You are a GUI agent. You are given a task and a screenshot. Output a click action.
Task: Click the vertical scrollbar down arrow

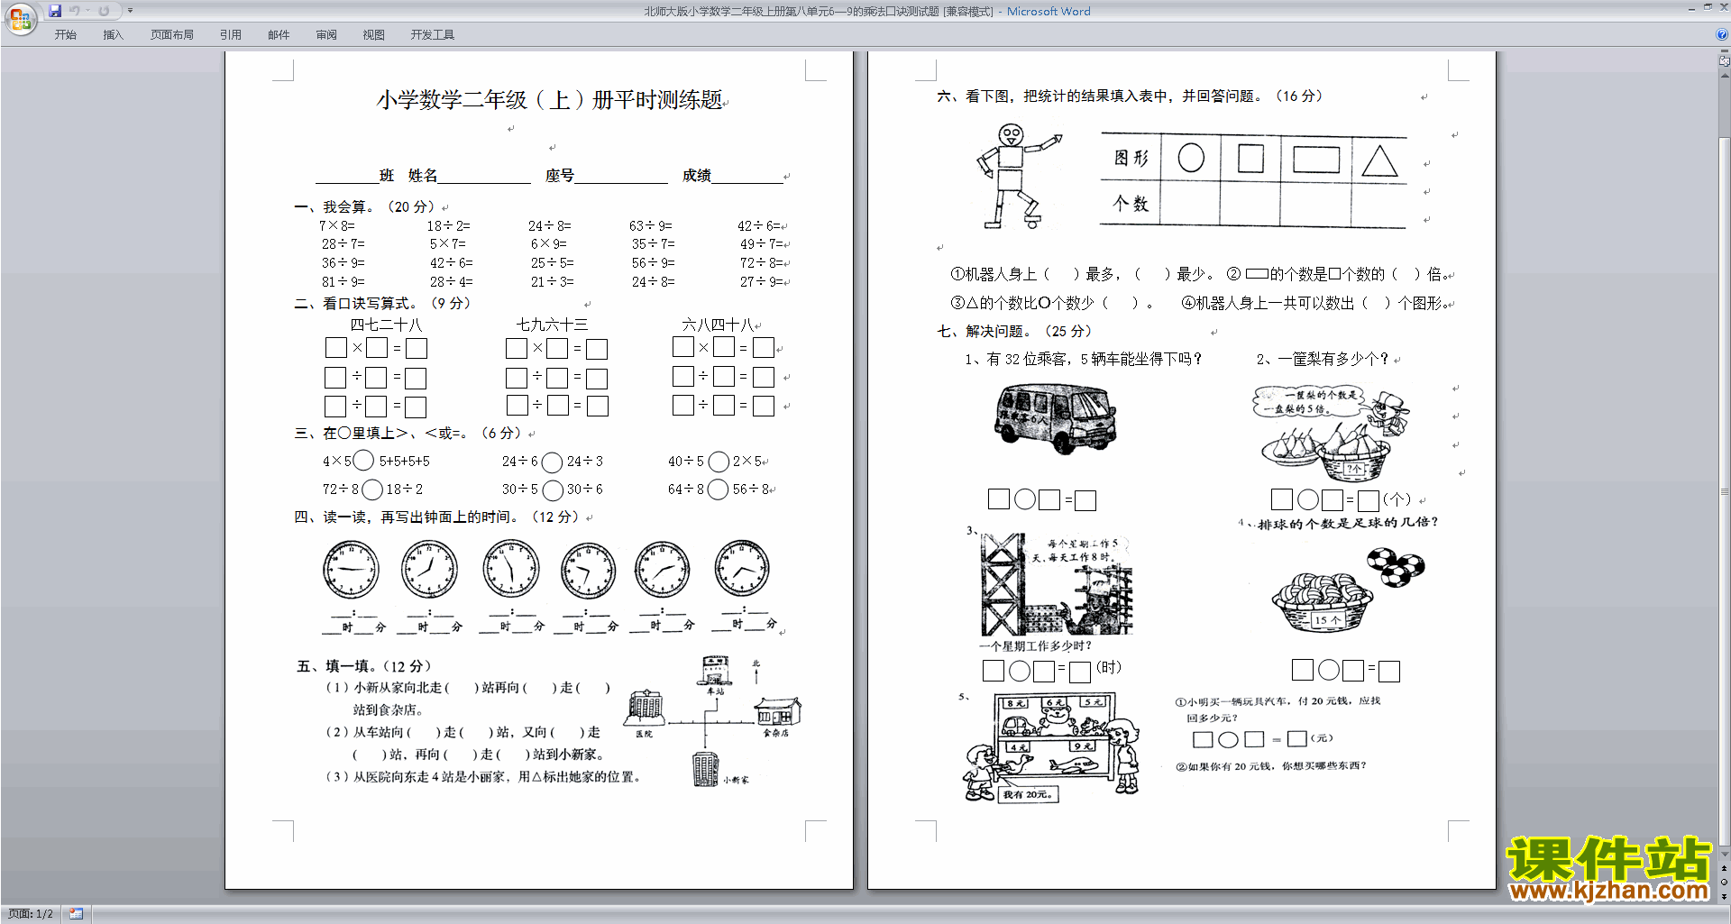(1724, 854)
